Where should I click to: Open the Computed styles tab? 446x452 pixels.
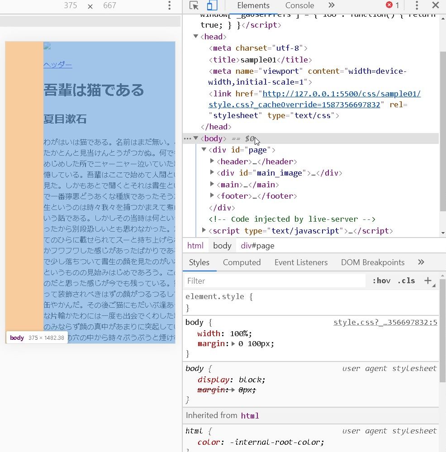tap(242, 262)
